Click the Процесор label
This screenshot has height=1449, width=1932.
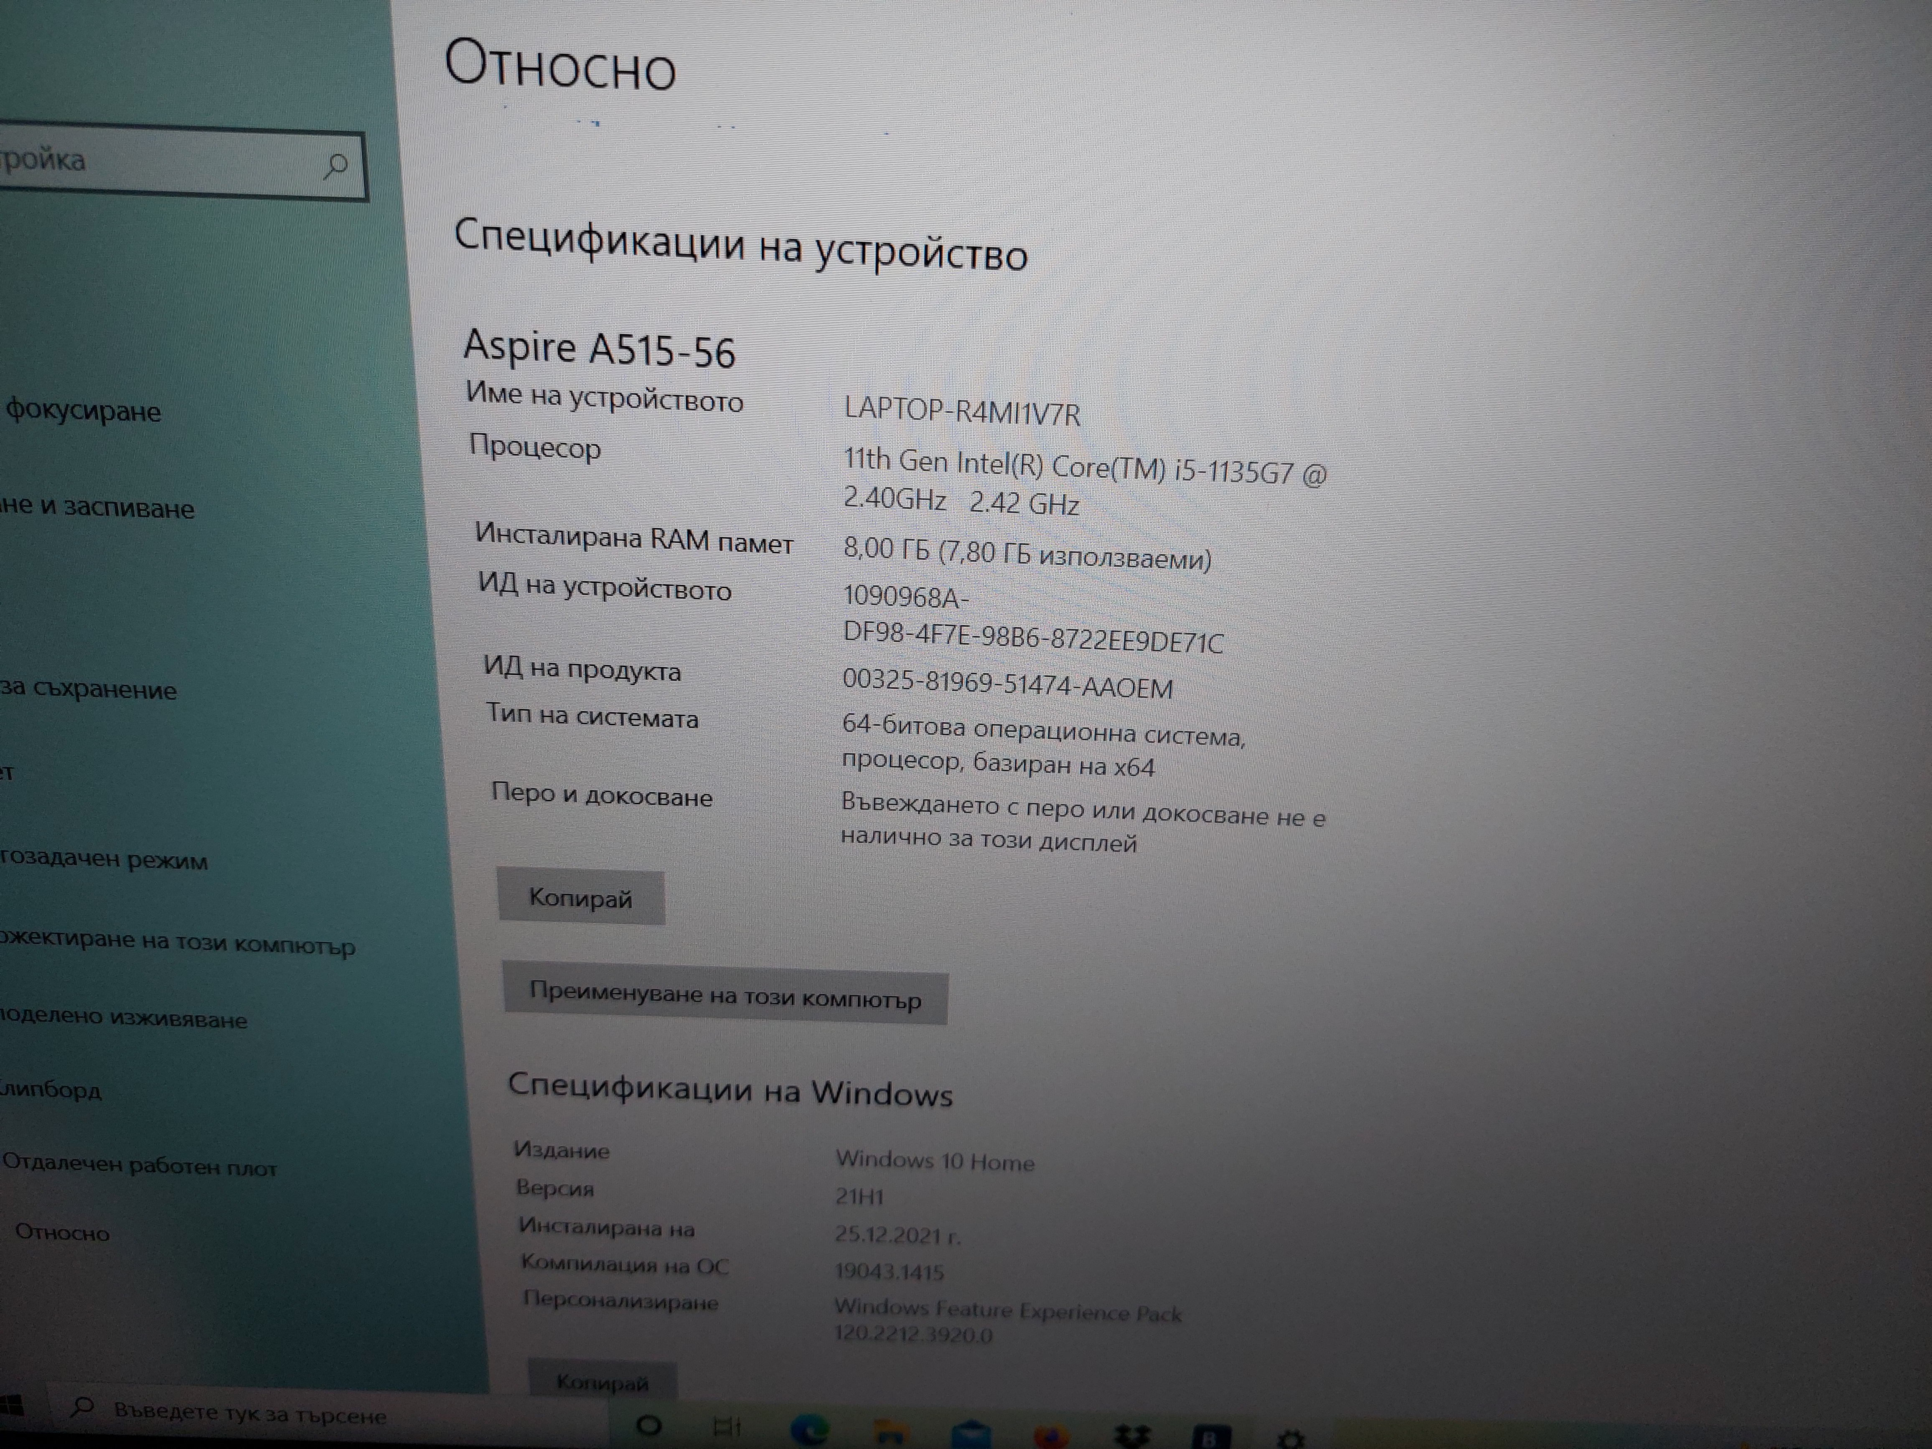(x=534, y=447)
